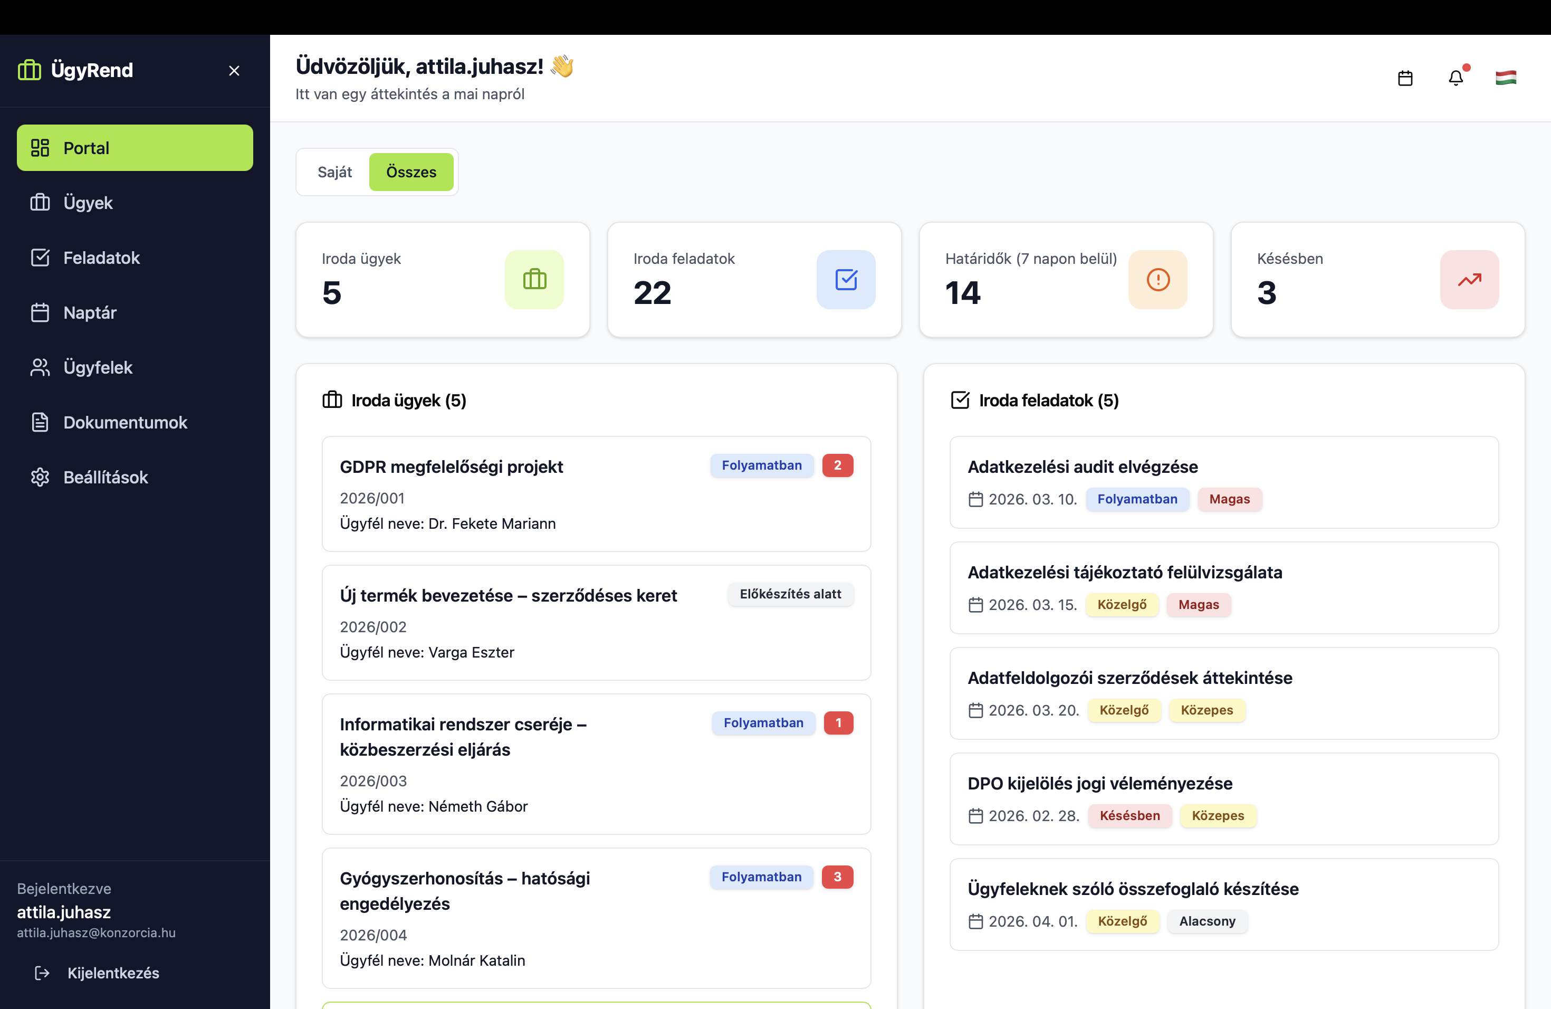Click the Kijelentkezés logout icon

[42, 973]
